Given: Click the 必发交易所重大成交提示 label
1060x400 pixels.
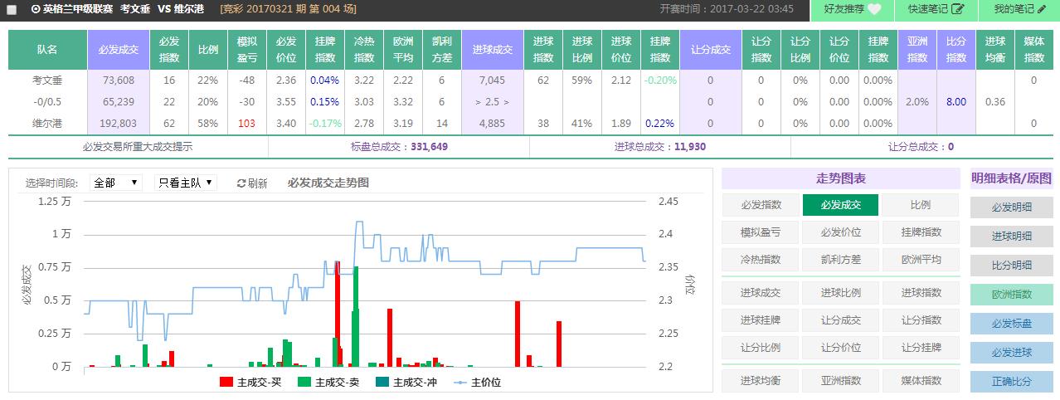Looking at the screenshot, I should [138, 146].
